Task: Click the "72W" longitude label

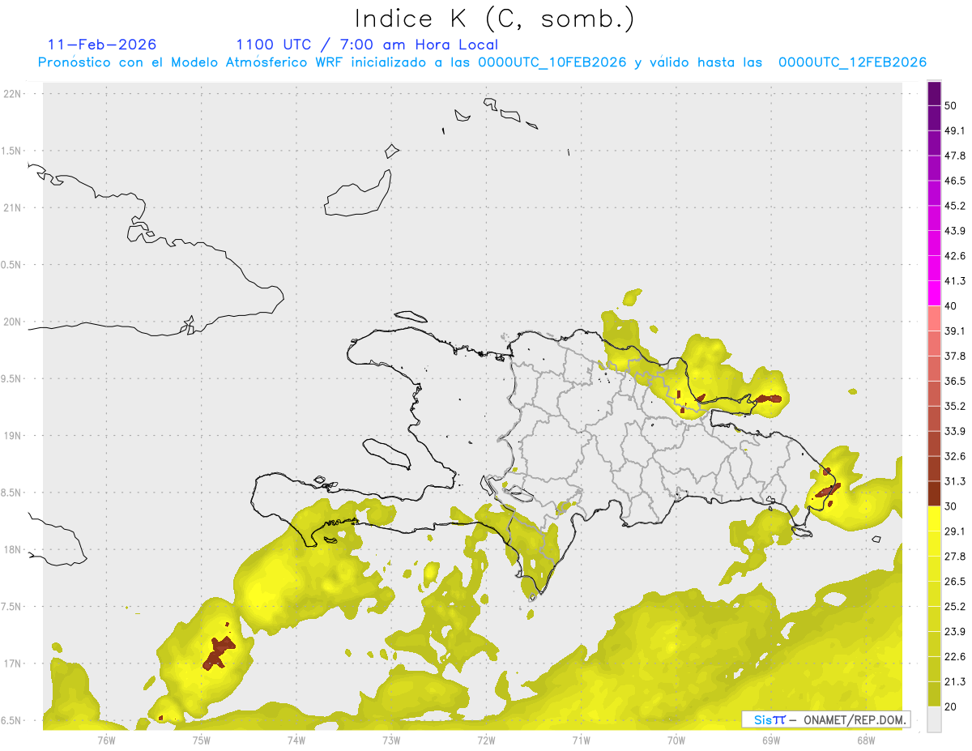Action: click(x=486, y=740)
